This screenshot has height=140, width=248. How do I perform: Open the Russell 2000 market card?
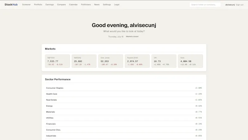pos(137,61)
